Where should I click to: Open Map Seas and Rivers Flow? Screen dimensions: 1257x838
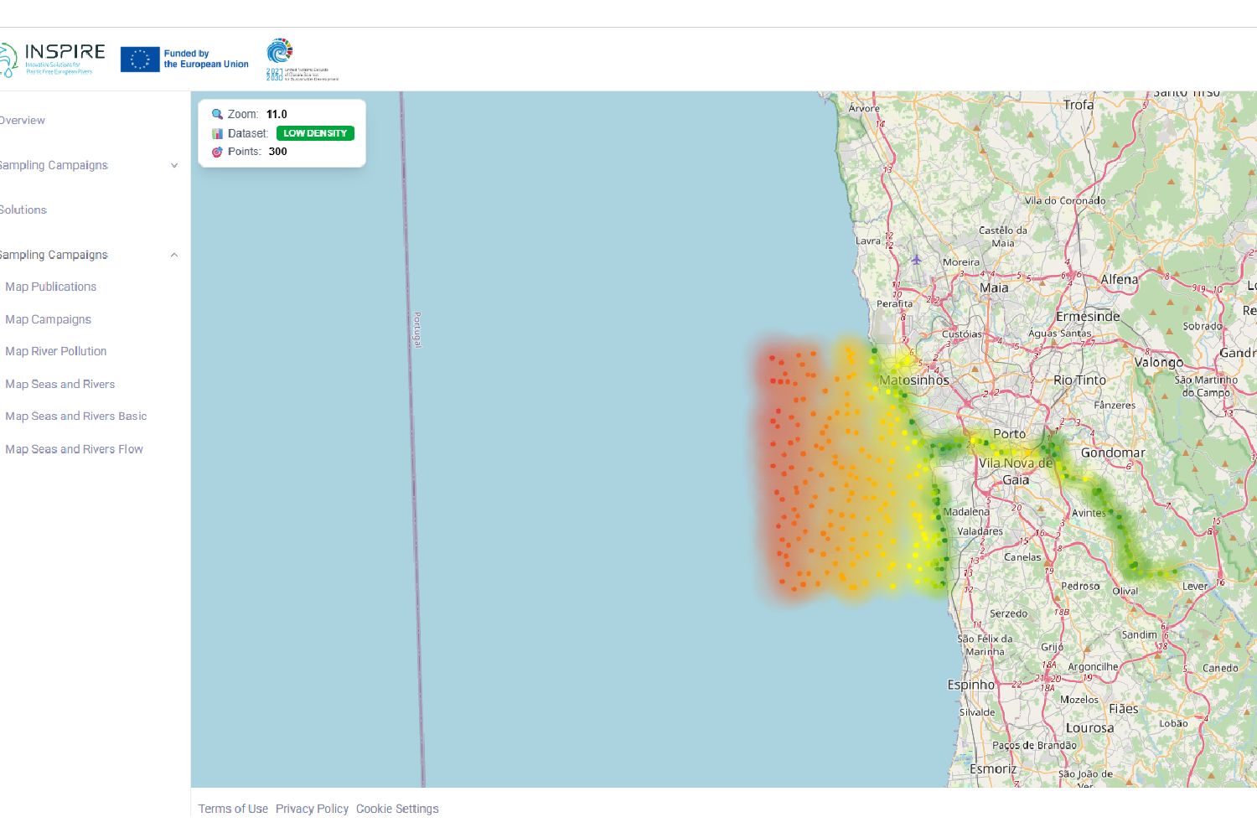(75, 449)
